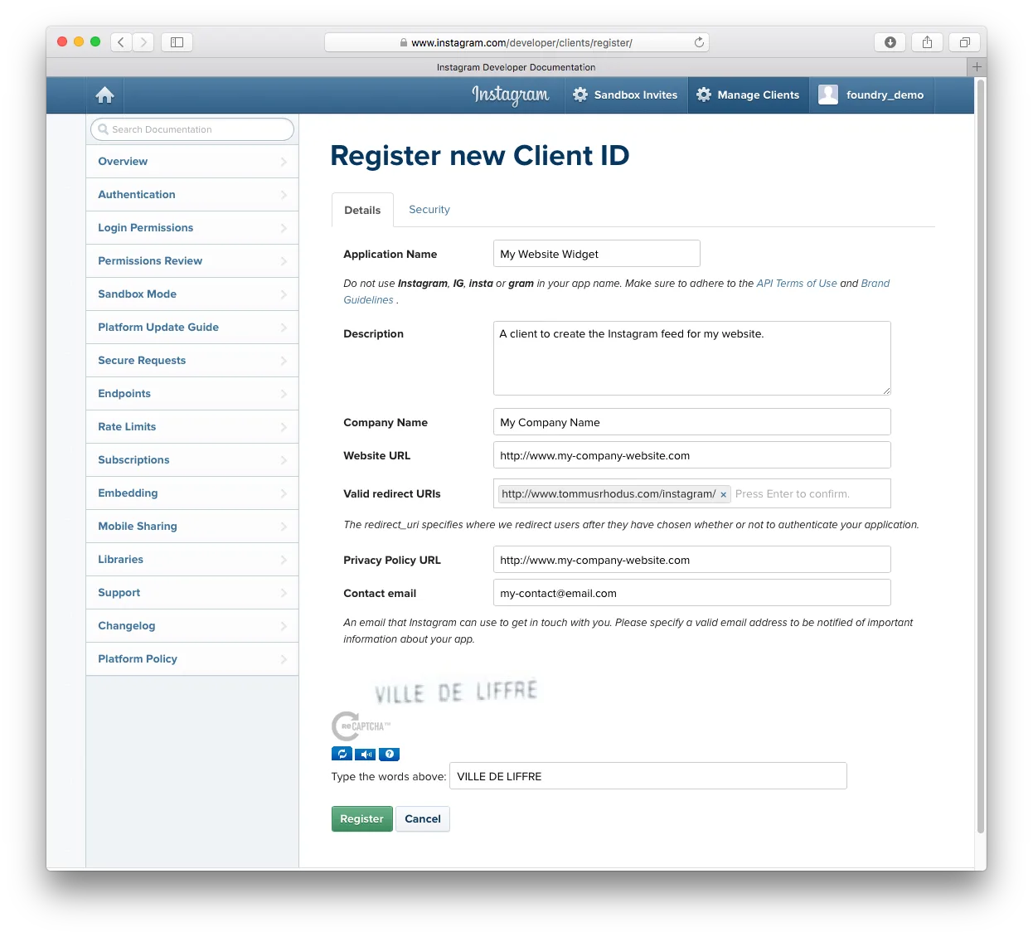This screenshot has height=937, width=1033.
Task: Open Sandbox Invites gear menu
Action: pyautogui.click(x=625, y=95)
